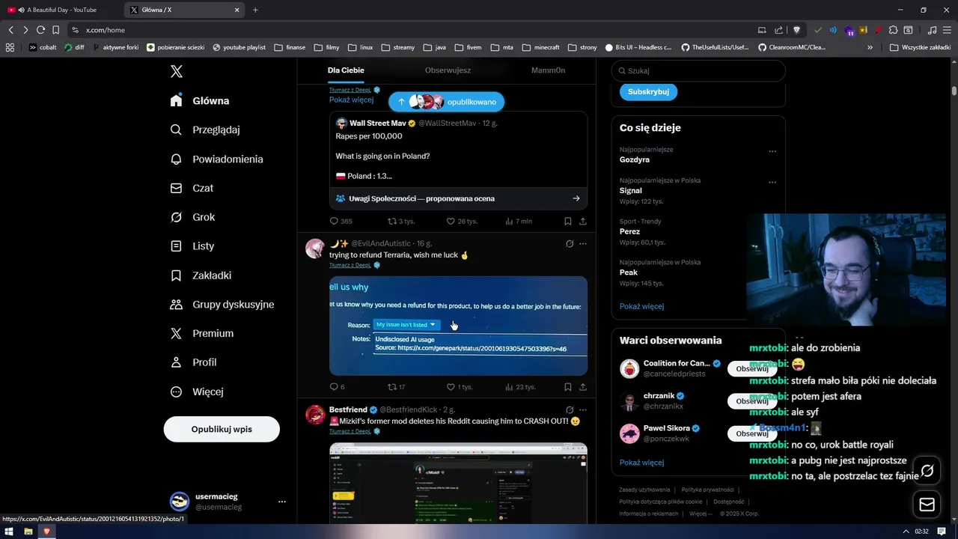
Task: Click Brave shields icon in address bar
Action: [x=797, y=30]
